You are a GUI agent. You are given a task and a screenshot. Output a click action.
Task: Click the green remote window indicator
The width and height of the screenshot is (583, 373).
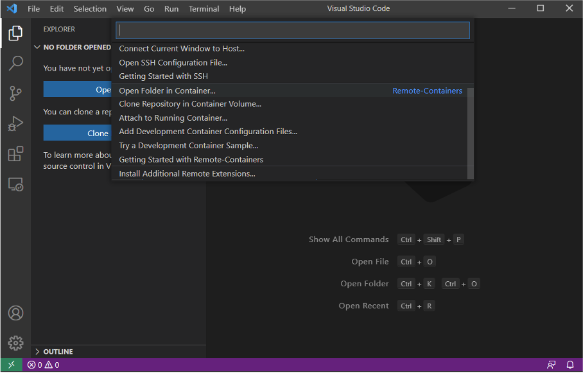12,365
